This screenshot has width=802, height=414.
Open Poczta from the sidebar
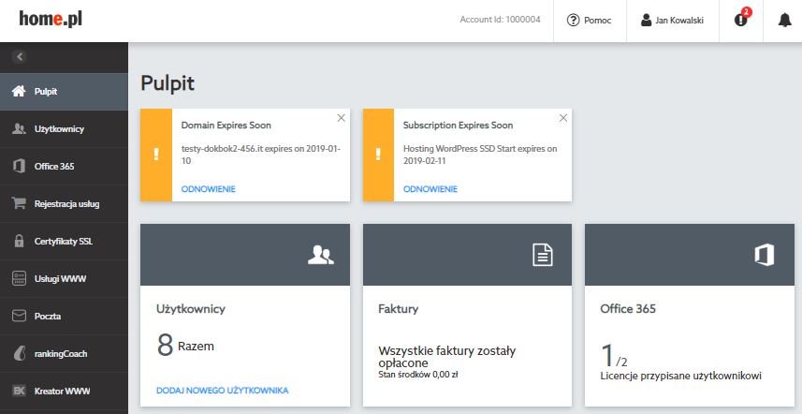click(x=64, y=317)
